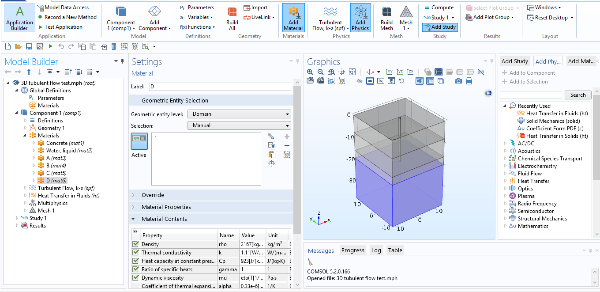Open the Application Builder

point(19,18)
